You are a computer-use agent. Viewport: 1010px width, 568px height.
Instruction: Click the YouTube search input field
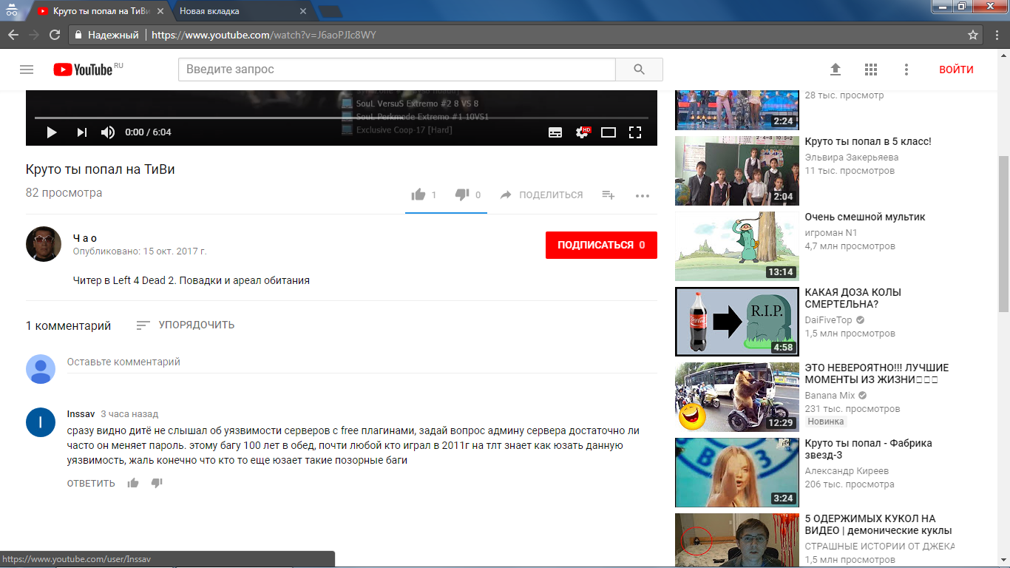pos(396,70)
